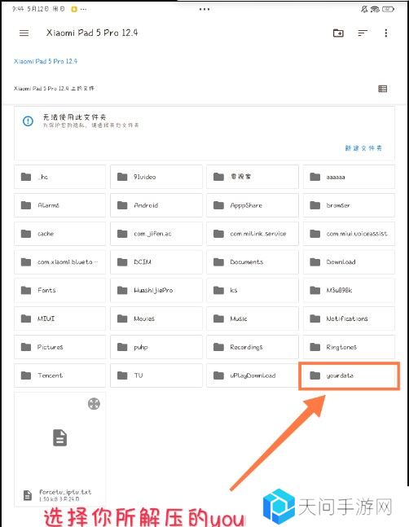The image size is (409, 527).
Task: Open the DCIM folder
Action: (x=156, y=261)
